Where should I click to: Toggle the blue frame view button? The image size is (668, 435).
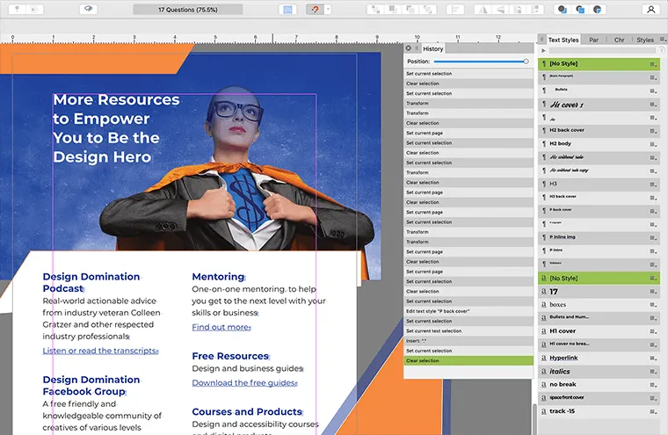click(287, 10)
